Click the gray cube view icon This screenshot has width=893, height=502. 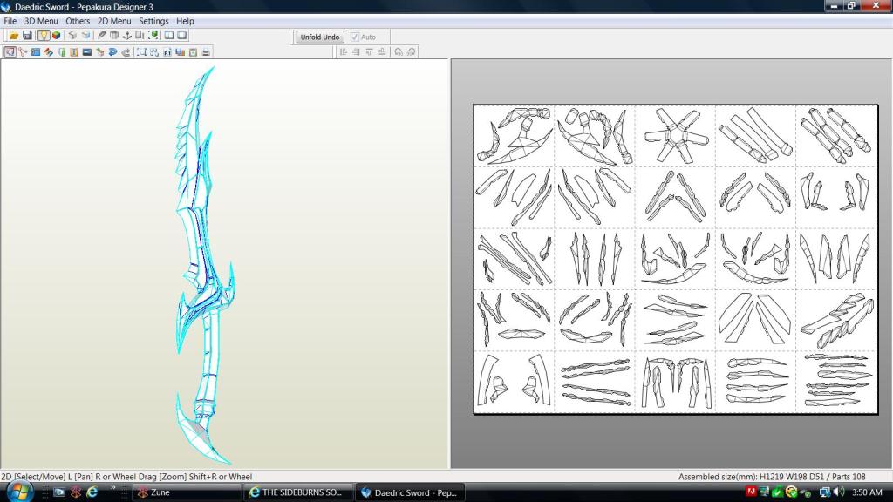[72, 35]
